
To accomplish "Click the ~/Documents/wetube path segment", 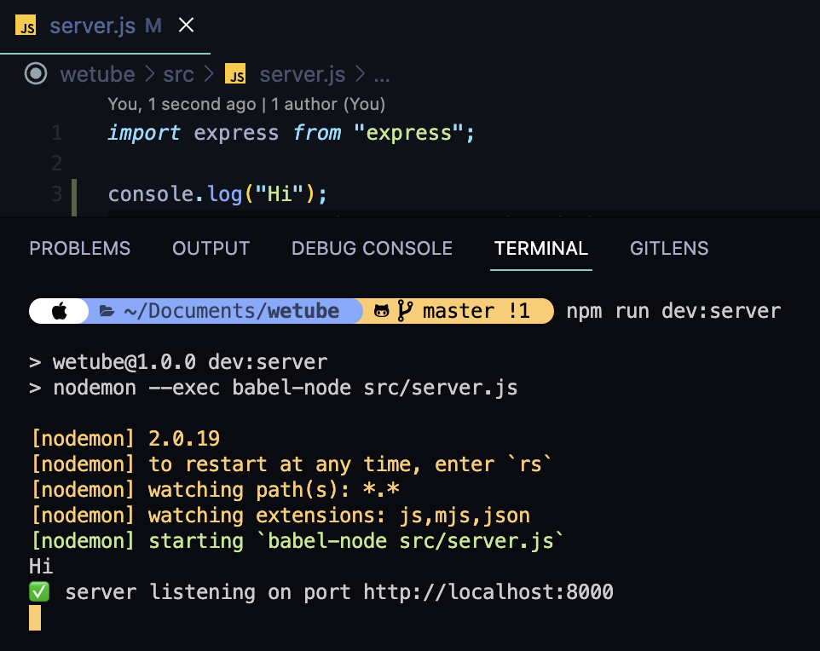I will 232,311.
